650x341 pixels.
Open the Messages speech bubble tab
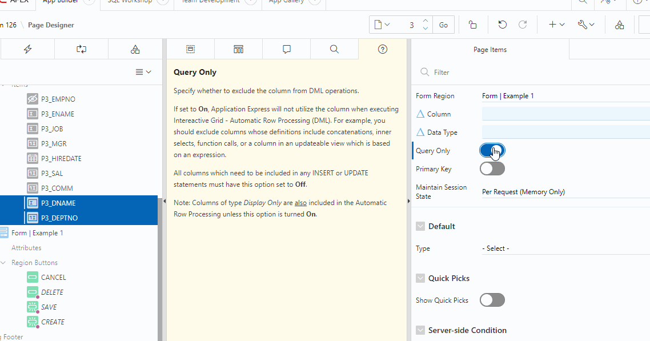(287, 50)
